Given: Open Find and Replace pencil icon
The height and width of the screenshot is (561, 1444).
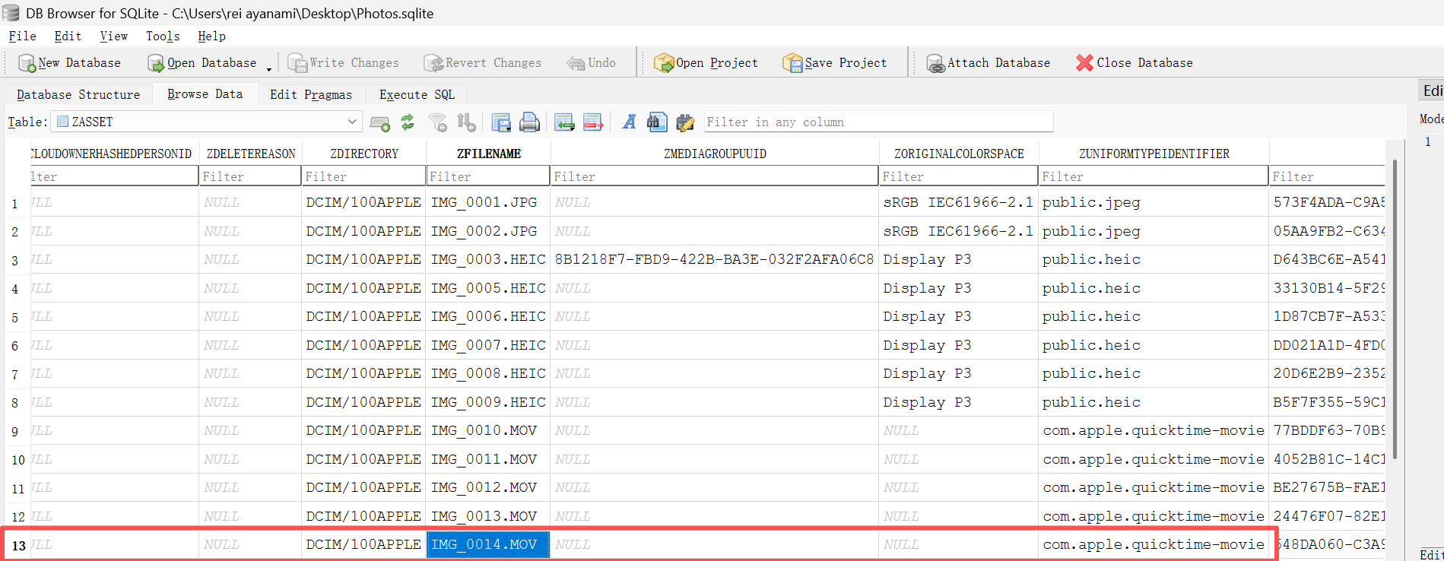Looking at the screenshot, I should 685,122.
